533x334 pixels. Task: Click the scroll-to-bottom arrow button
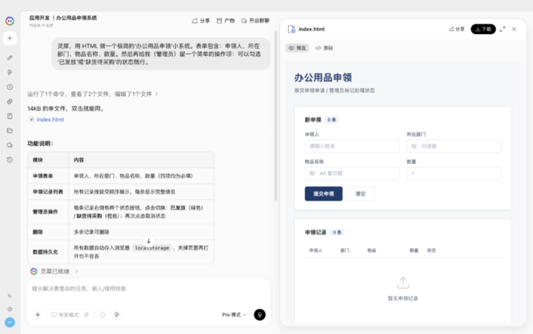[149, 241]
